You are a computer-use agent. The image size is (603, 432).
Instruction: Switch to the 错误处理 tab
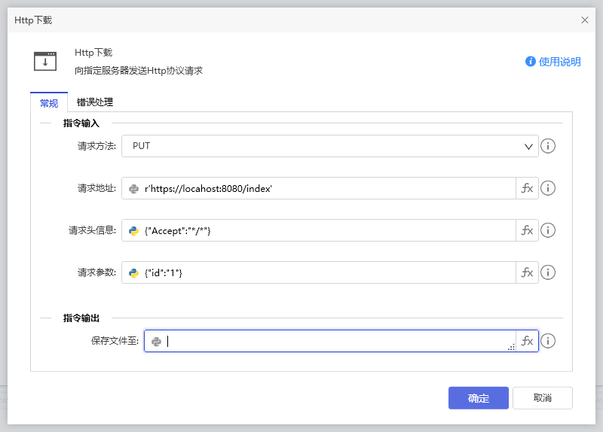point(95,102)
